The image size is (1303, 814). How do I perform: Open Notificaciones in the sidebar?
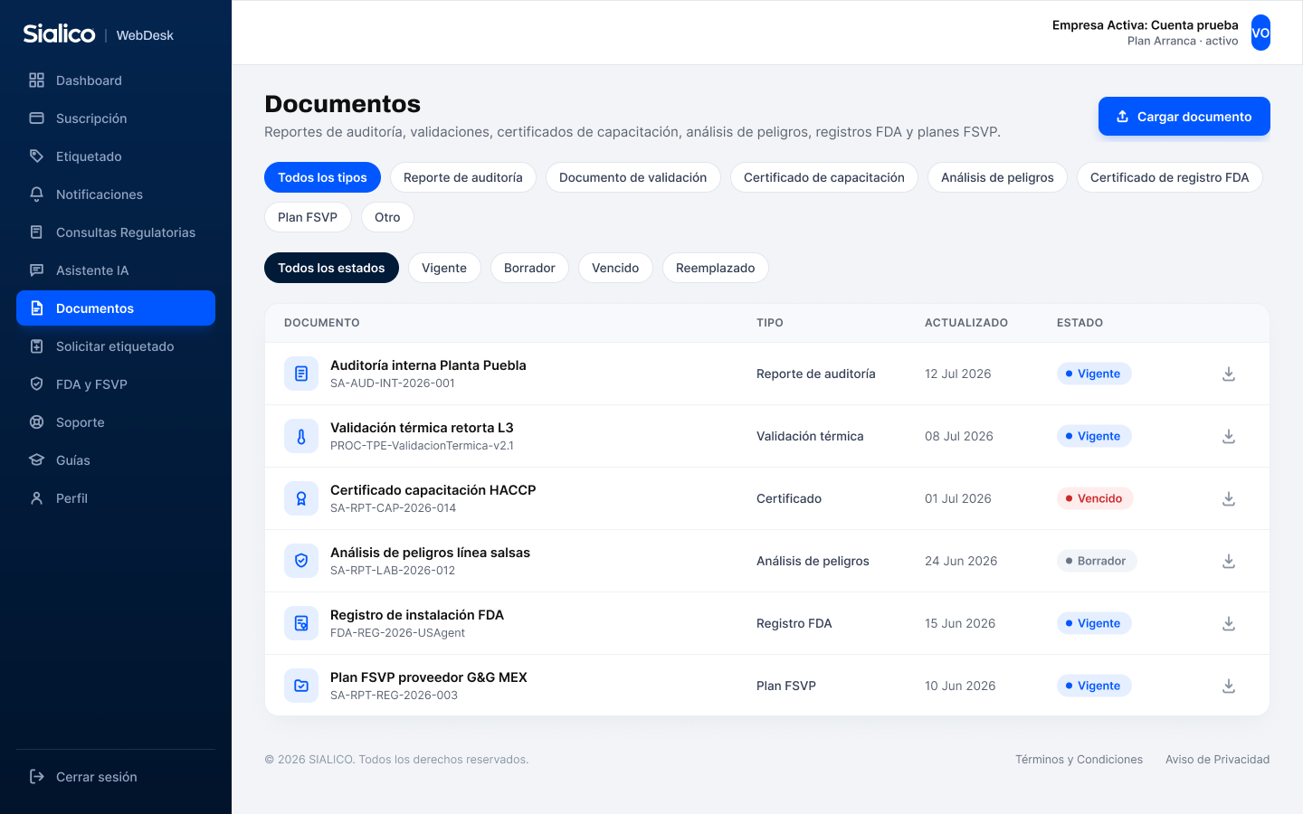pos(116,194)
